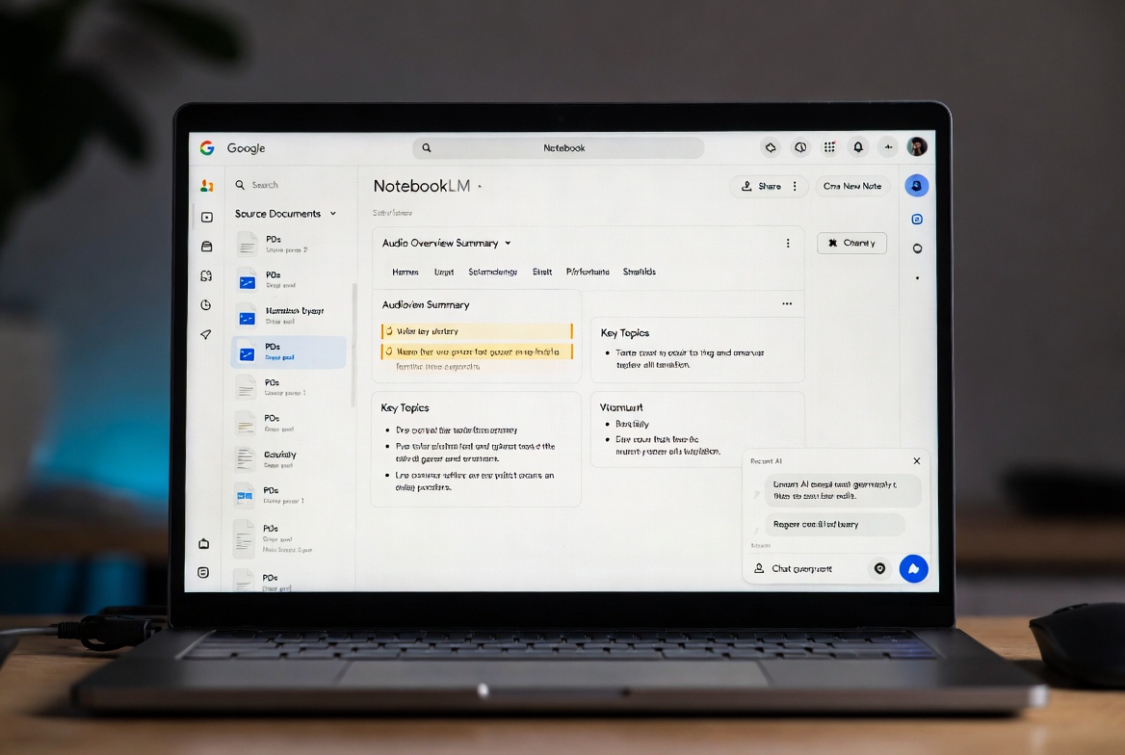
Task: Focus the top search bar reading Notebook
Action: (x=558, y=148)
